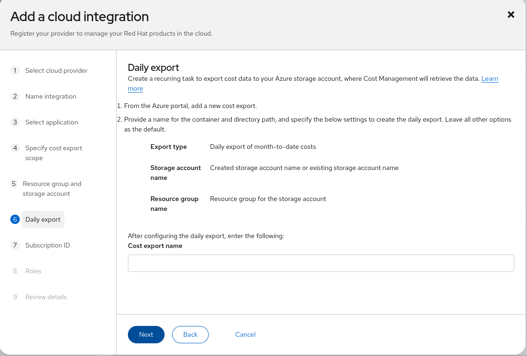
Task: Cancel the integration wizard
Action: point(245,334)
